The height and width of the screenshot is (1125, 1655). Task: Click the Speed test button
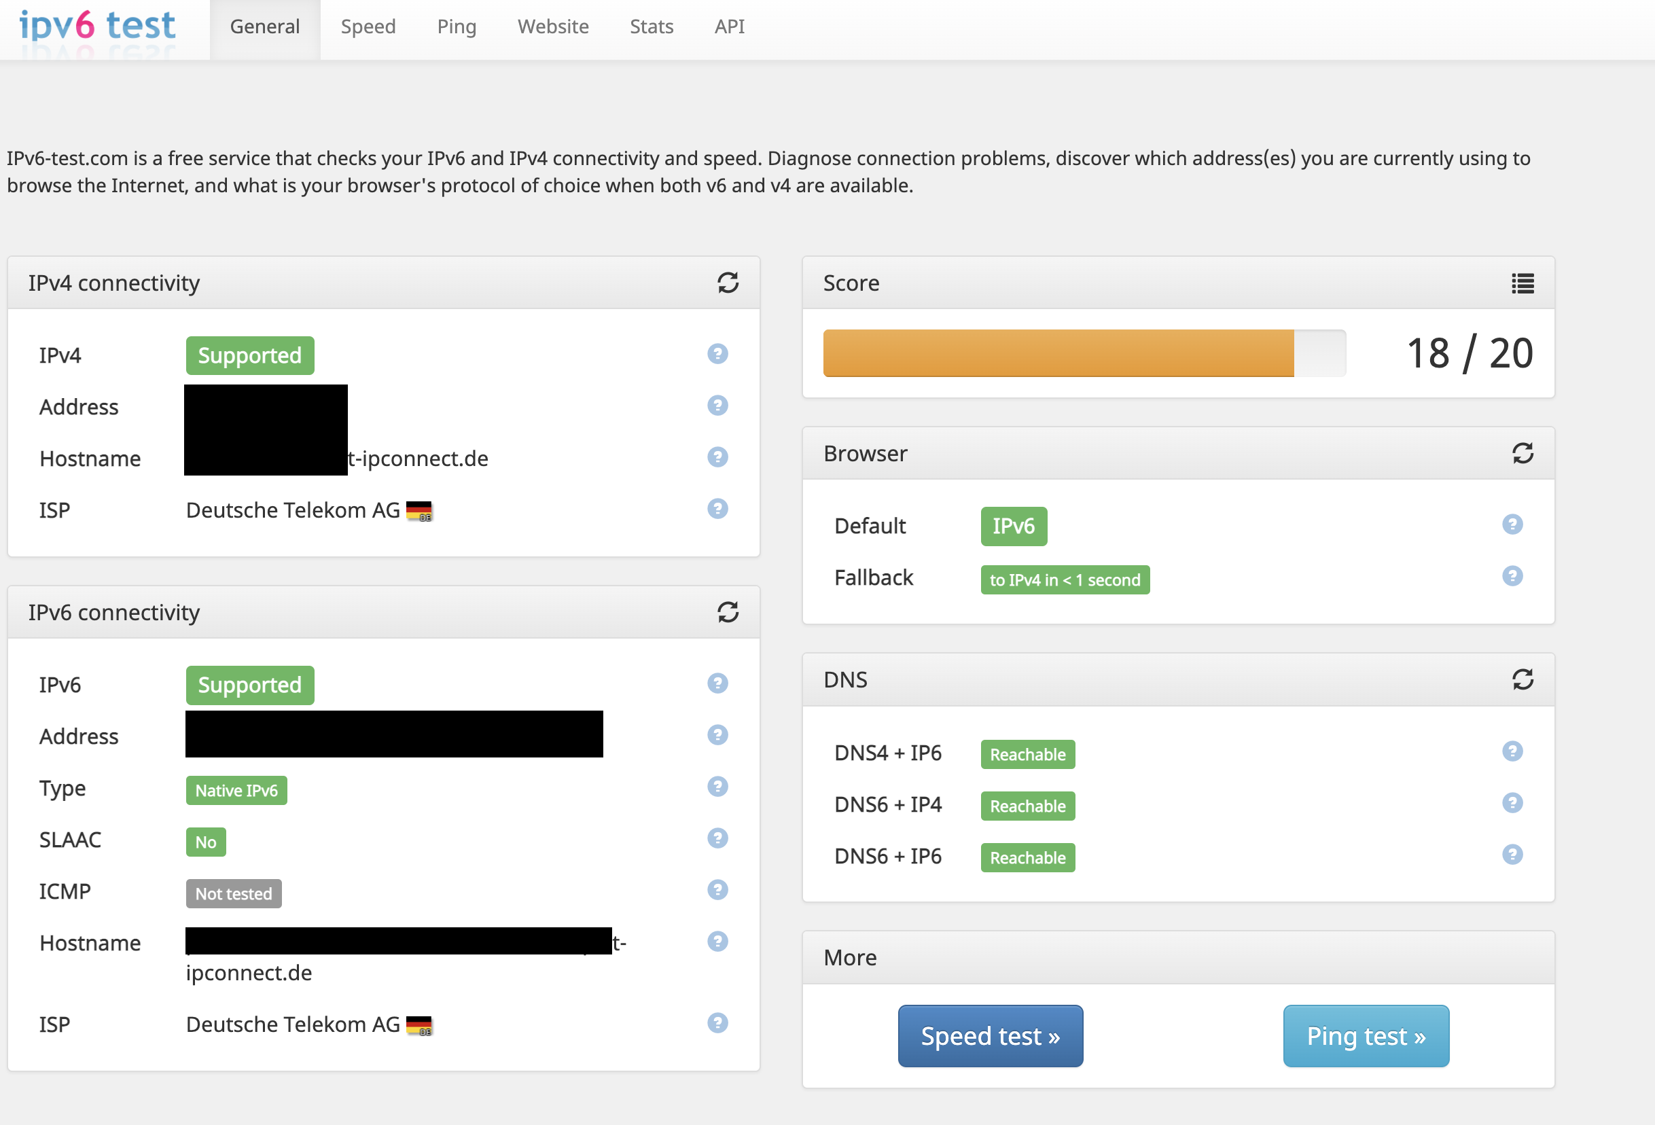990,1036
